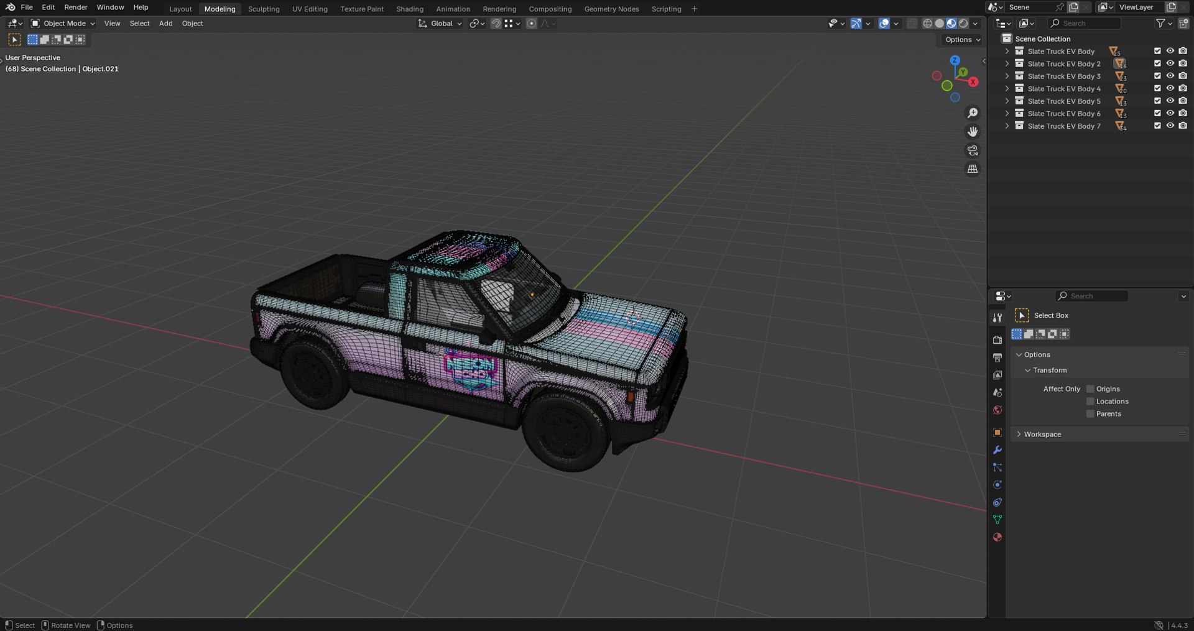Screen dimensions: 1194x631
Task: Create new scene with copy icon
Action: 1073,7
